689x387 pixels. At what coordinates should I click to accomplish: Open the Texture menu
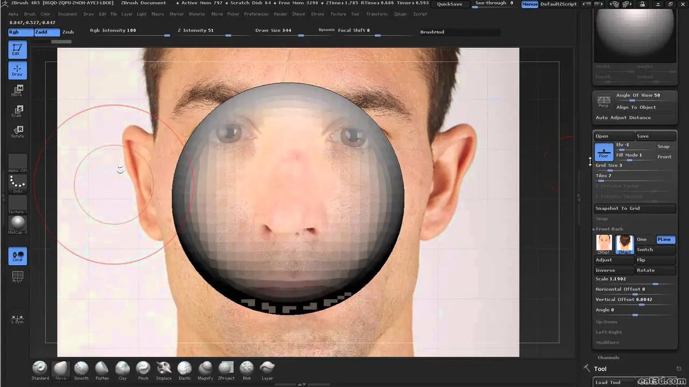pyautogui.click(x=338, y=15)
